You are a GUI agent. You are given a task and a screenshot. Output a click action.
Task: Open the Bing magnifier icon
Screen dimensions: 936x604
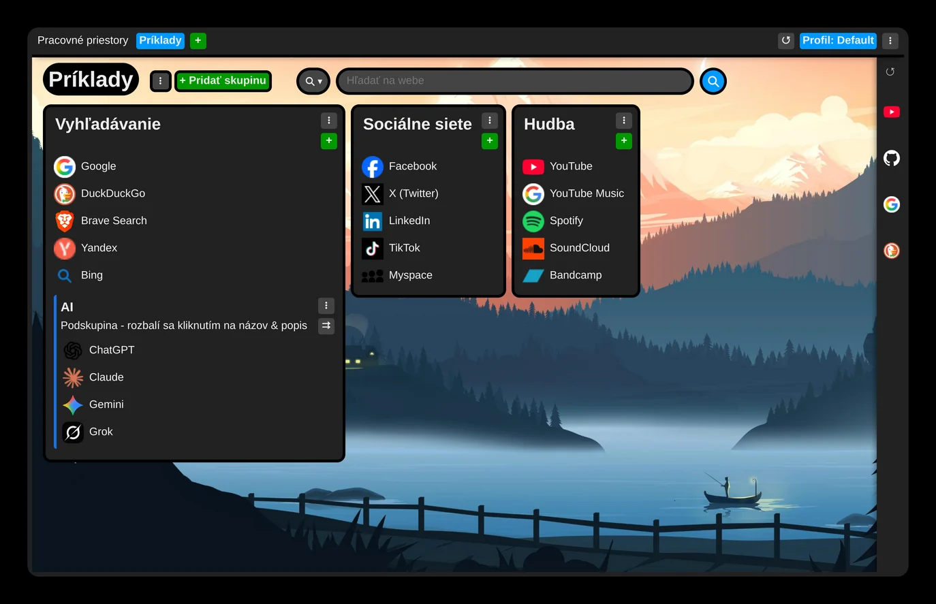pos(65,276)
